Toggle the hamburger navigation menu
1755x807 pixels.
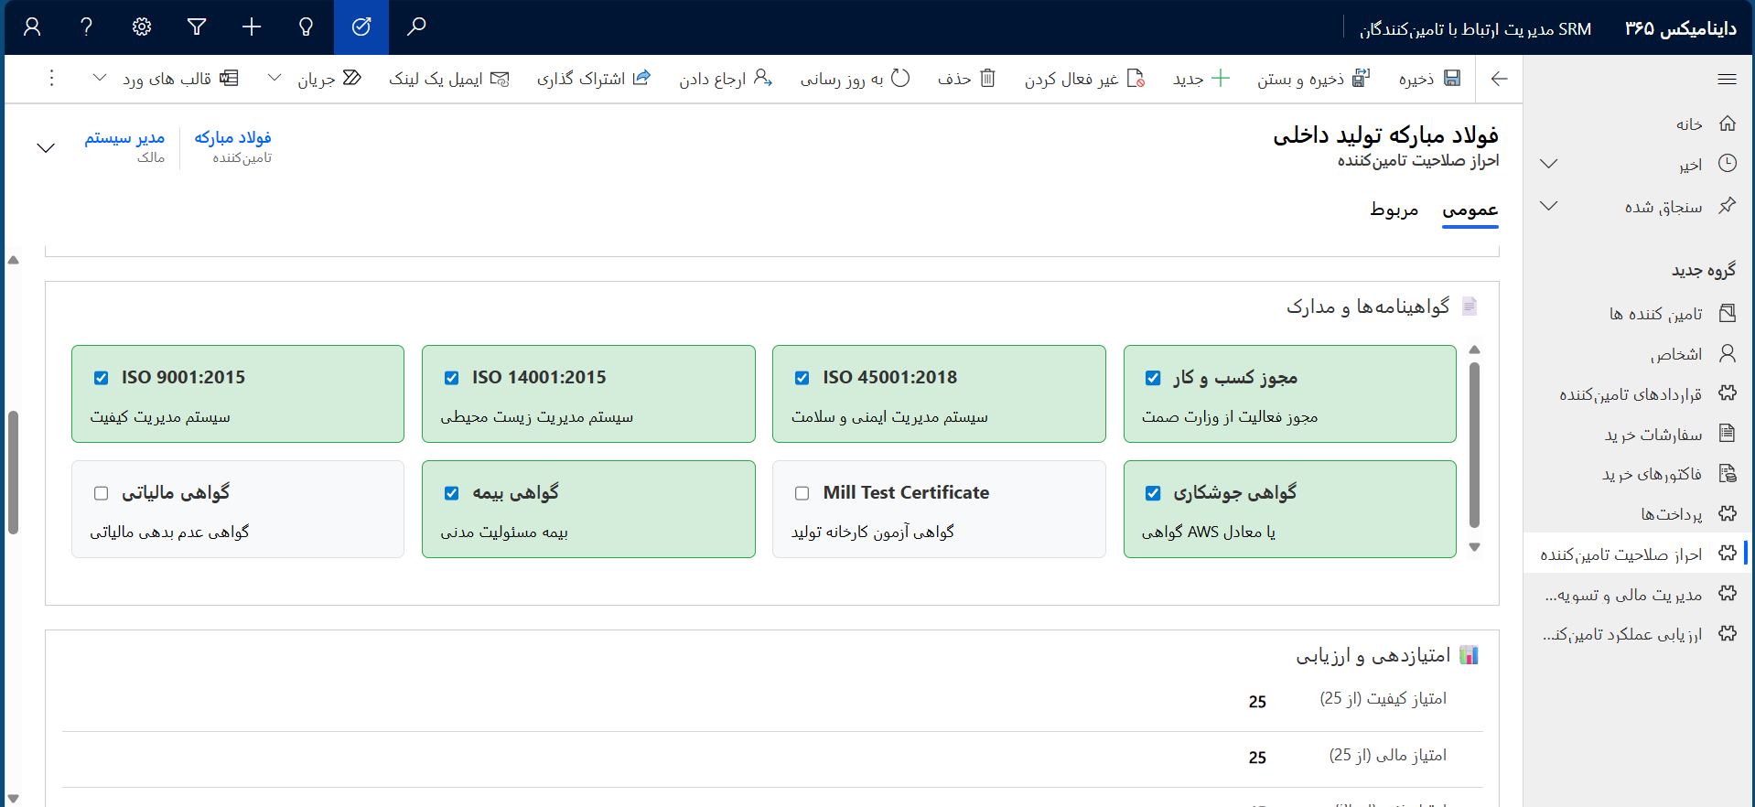pyautogui.click(x=1727, y=79)
